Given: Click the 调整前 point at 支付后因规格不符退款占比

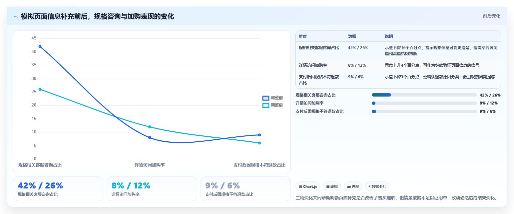Looking at the screenshot, I should pyautogui.click(x=259, y=135).
